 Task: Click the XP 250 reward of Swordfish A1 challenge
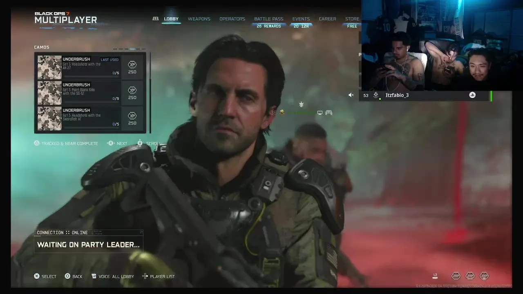tap(132, 118)
